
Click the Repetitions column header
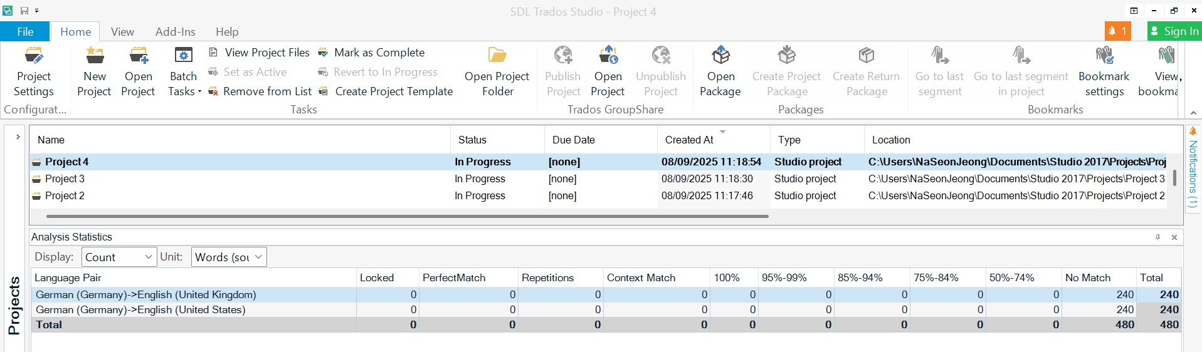(x=561, y=277)
